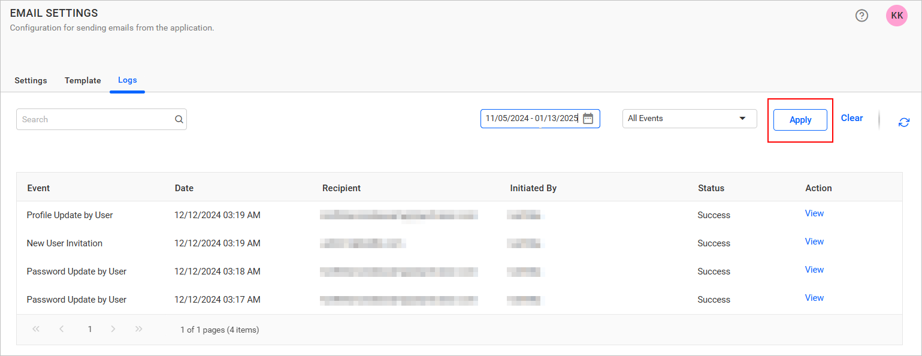The width and height of the screenshot is (922, 356).
Task: Open the date range selector field
Action: tap(530, 118)
